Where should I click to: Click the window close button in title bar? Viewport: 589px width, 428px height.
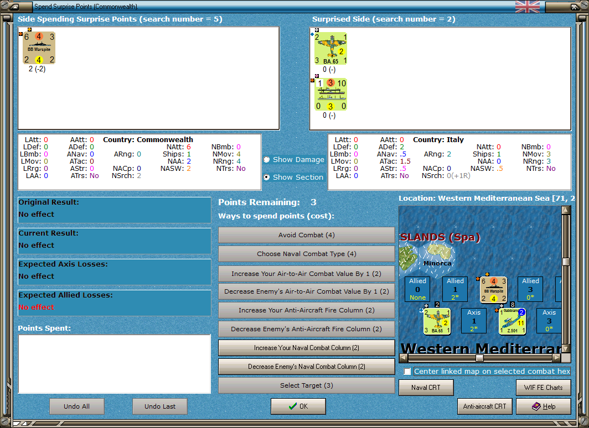(x=575, y=7)
